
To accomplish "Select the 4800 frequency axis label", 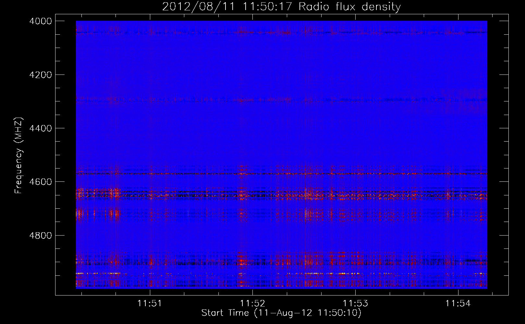I will 41,236.
